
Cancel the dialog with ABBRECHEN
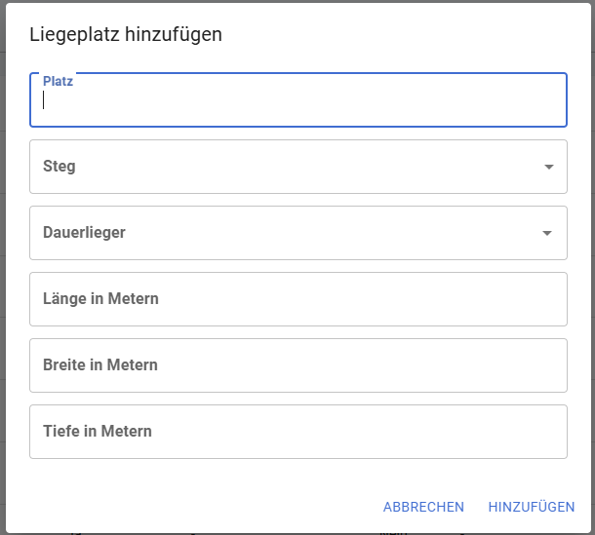click(423, 507)
